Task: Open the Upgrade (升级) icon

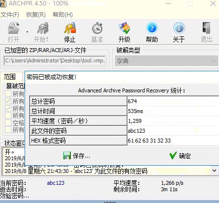Action: 125,28
